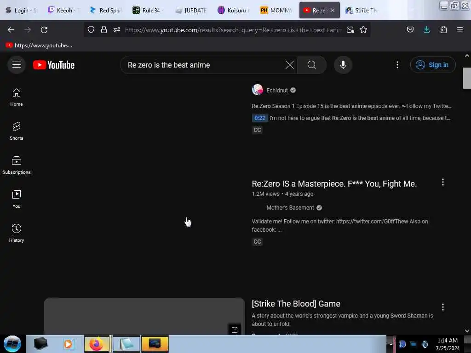Close the Re zero YouTube tab

[333, 10]
